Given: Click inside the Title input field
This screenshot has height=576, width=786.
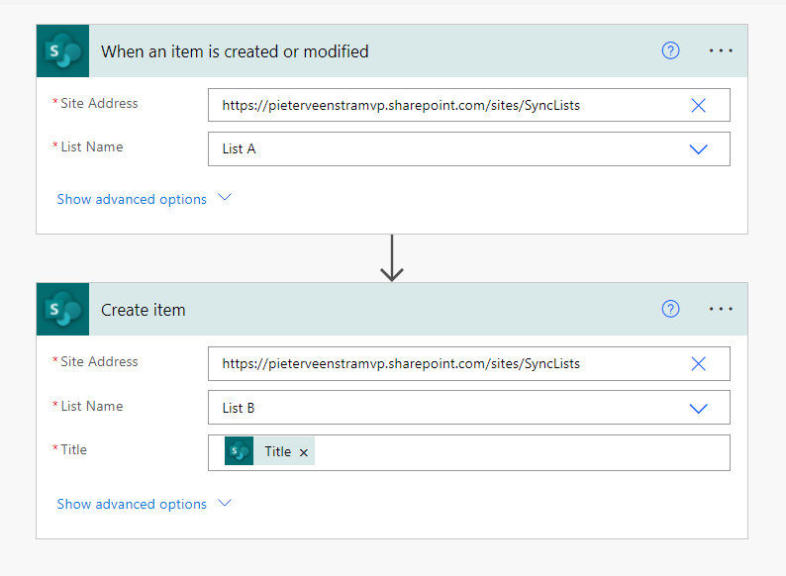Looking at the screenshot, I should coord(468,452).
